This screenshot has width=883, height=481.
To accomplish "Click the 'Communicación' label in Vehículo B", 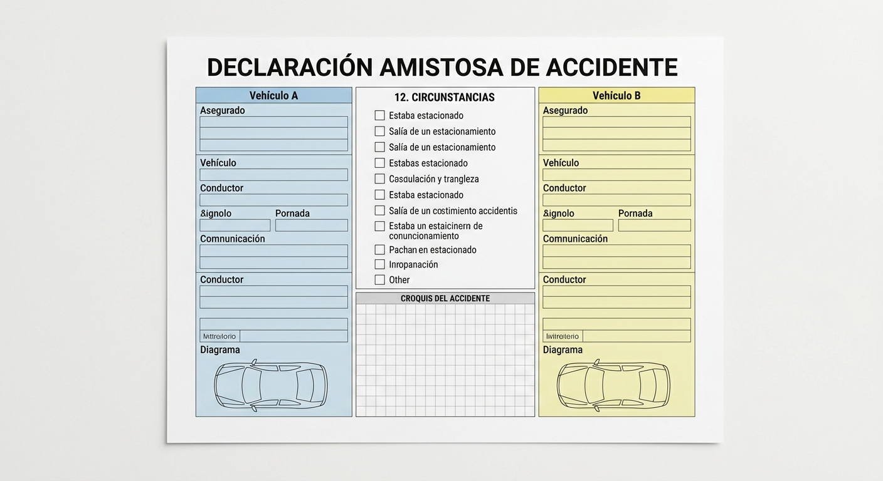I will coord(576,239).
